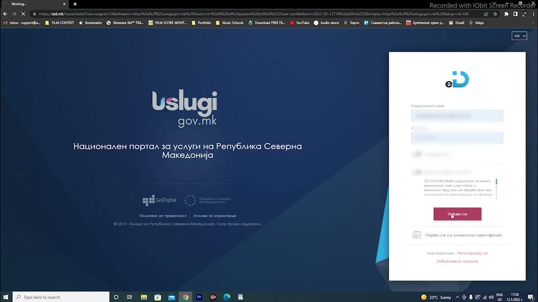Open the Download FREE Fil... bookmark
This screenshot has width=538, height=302.
click(267, 23)
